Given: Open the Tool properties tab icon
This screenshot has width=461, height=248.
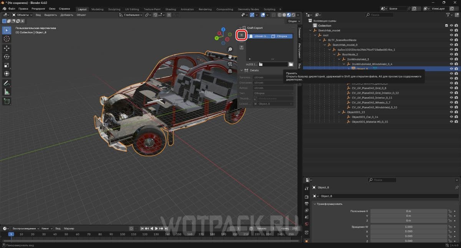Looking at the screenshot, I should 307,188.
